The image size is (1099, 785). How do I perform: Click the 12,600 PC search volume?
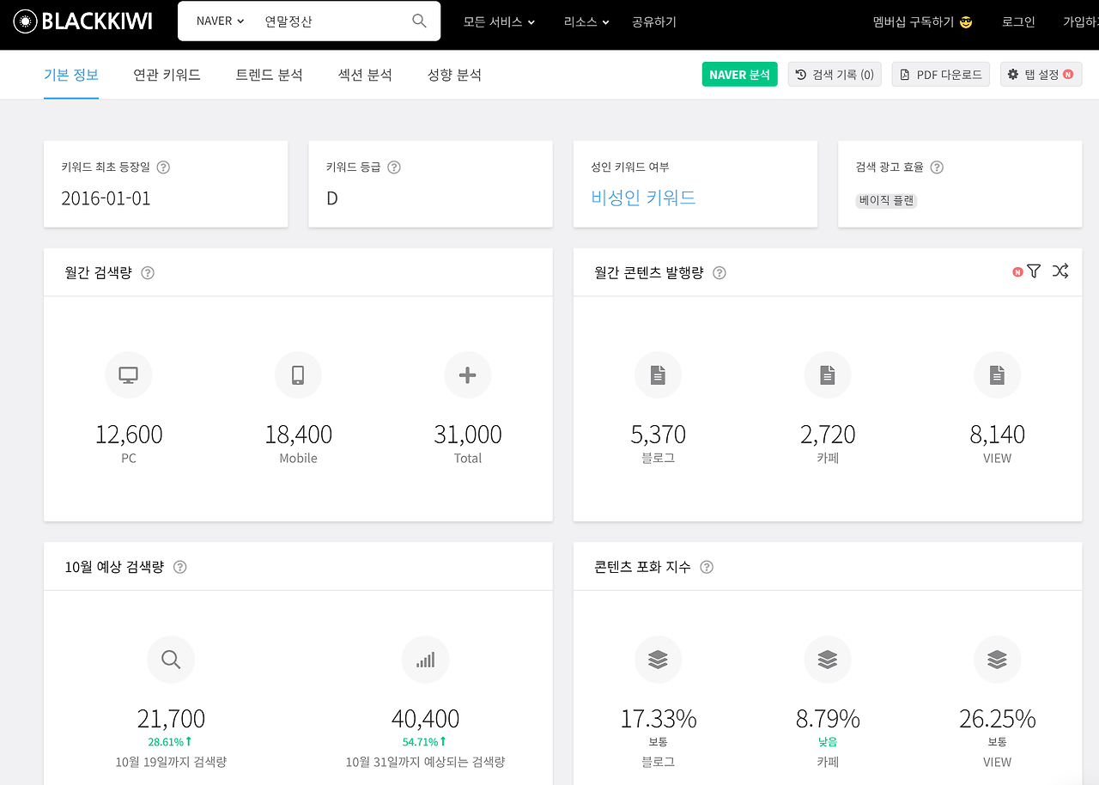tap(129, 435)
